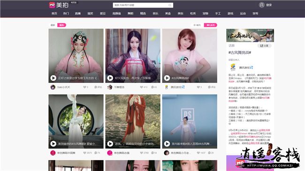Screen dimensions: 305x171
Task: Play the red-haired girl video
Action: point(167,78)
